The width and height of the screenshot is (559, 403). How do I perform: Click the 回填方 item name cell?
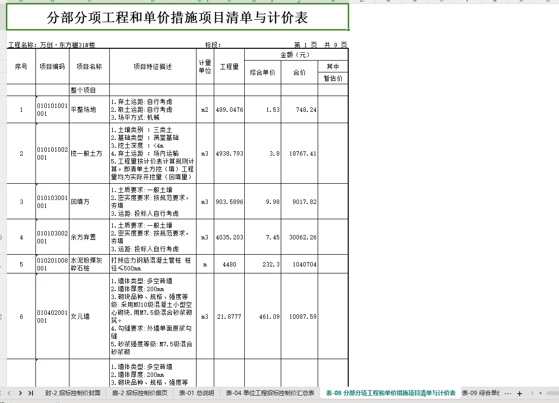90,201
